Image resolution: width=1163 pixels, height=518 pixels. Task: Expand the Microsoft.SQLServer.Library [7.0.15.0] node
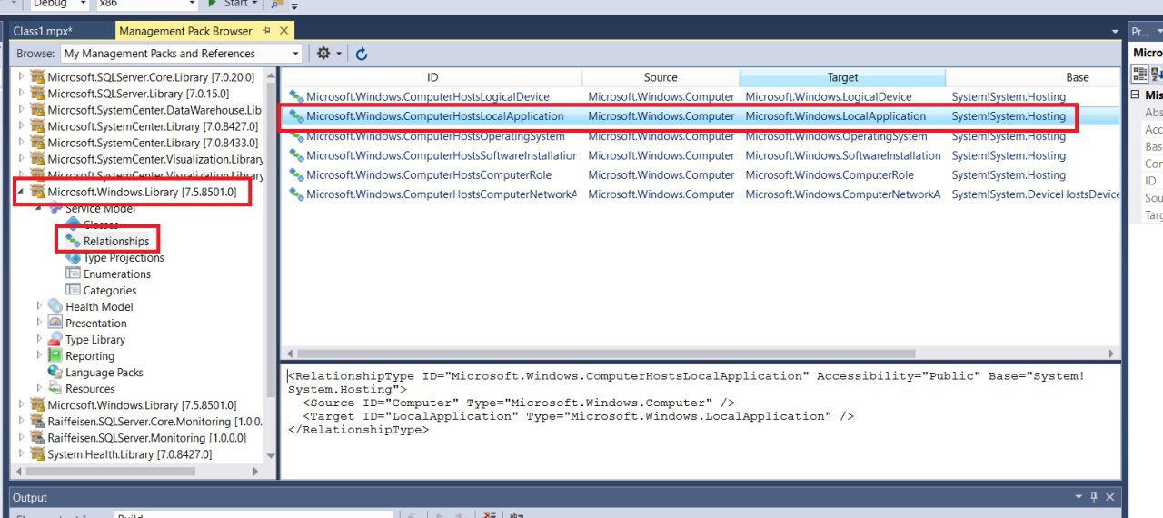point(22,94)
